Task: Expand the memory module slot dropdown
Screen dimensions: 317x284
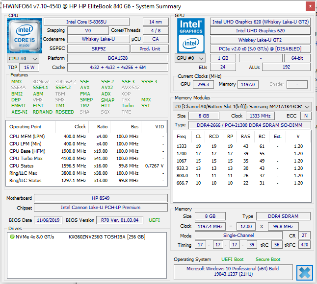Action: pos(242,106)
